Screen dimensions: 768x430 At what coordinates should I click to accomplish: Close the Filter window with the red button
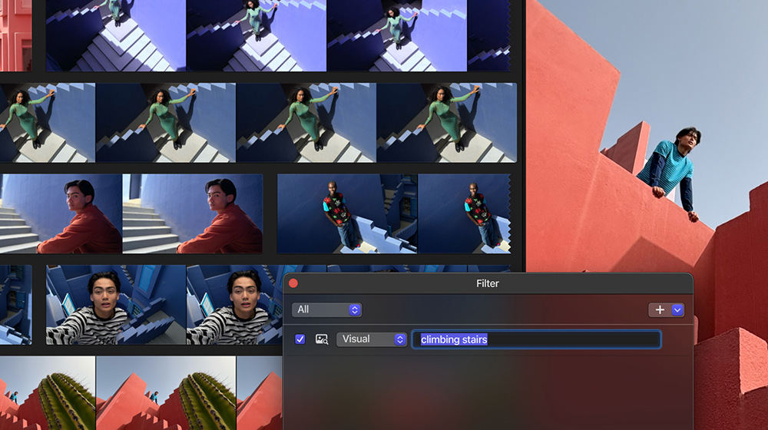pyautogui.click(x=293, y=283)
